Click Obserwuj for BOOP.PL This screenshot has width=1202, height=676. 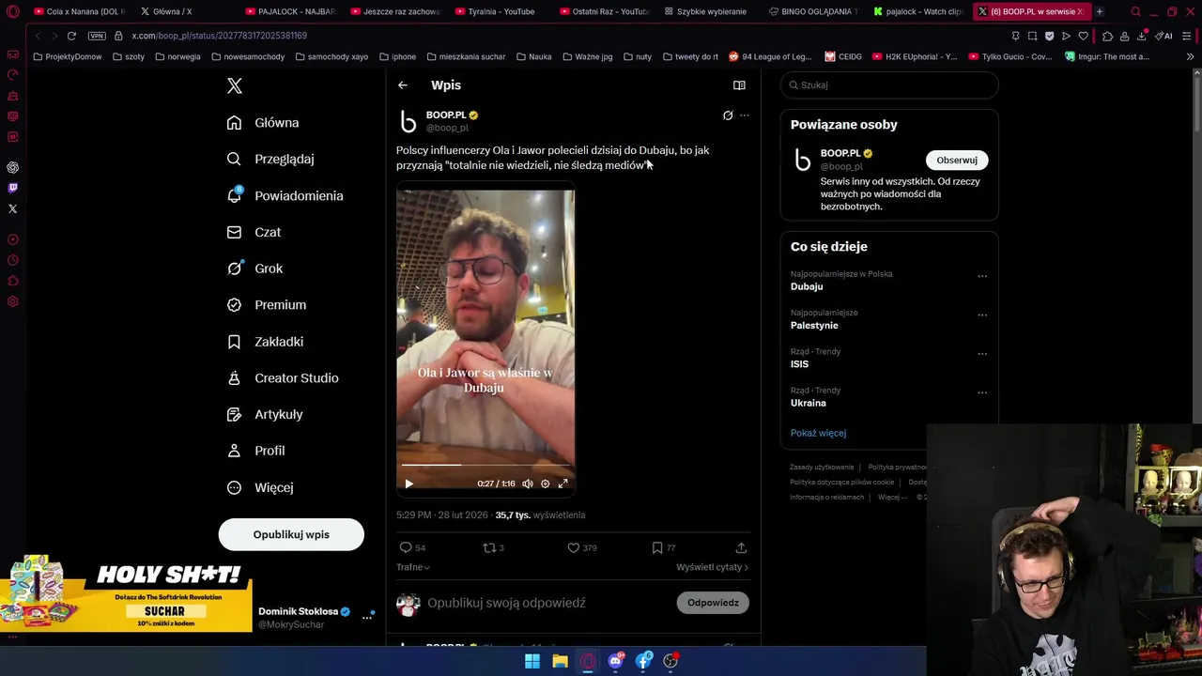(x=956, y=160)
